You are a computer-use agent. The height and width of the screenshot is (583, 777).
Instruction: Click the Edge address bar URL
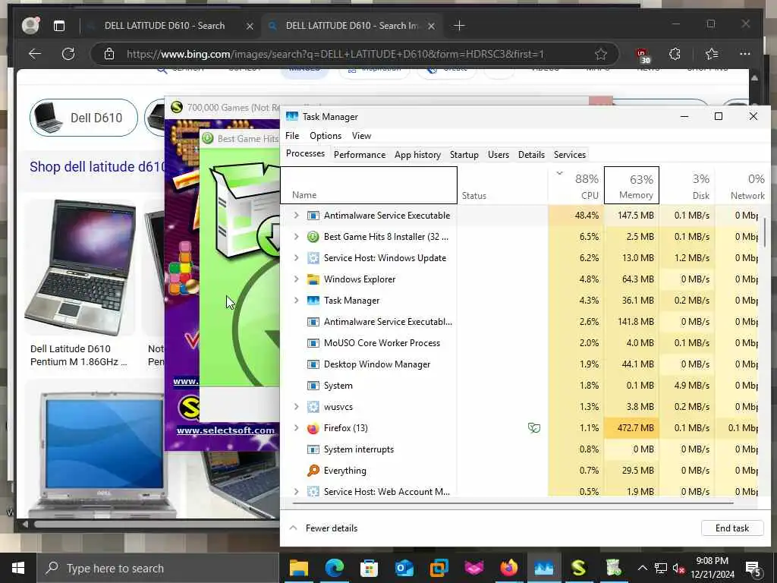(x=335, y=54)
